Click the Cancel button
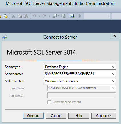The image size is (121, 124). (x=56, y=116)
